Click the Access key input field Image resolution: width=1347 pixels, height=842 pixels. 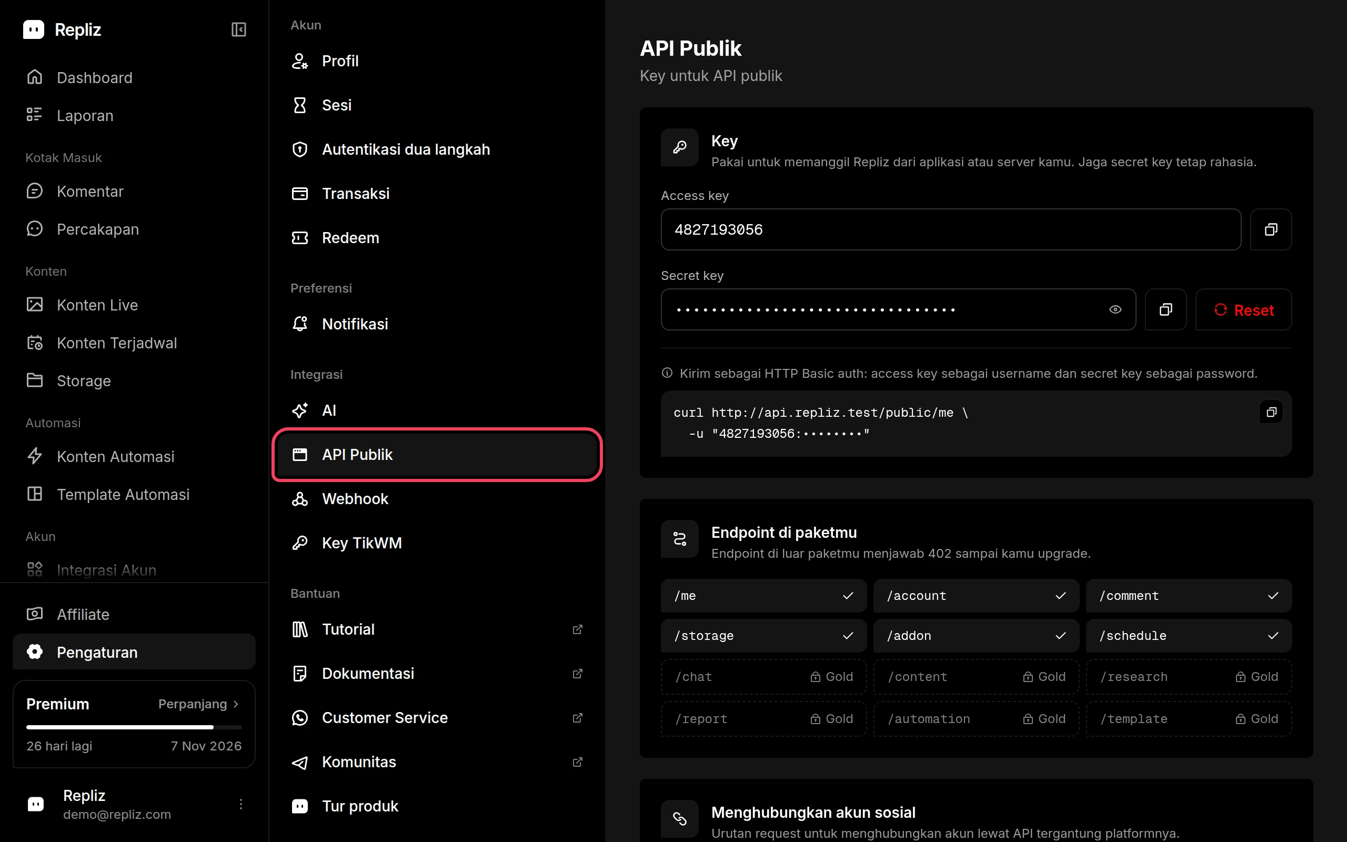tap(951, 229)
